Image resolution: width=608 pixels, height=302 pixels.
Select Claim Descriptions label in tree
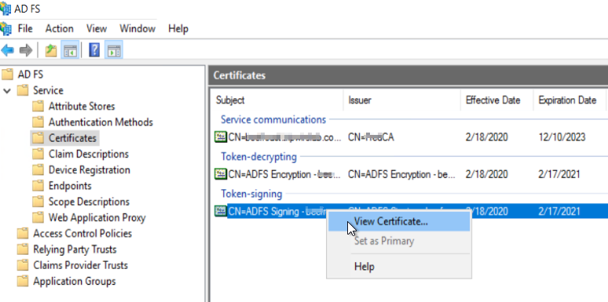coord(89,154)
